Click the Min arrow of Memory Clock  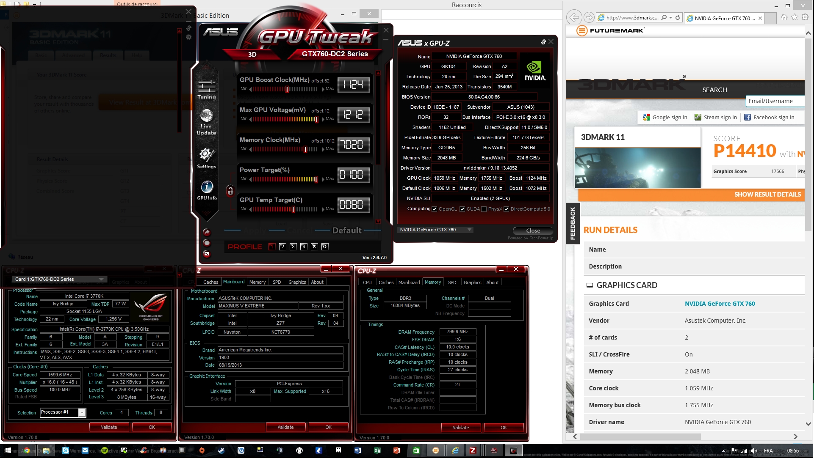(x=250, y=149)
